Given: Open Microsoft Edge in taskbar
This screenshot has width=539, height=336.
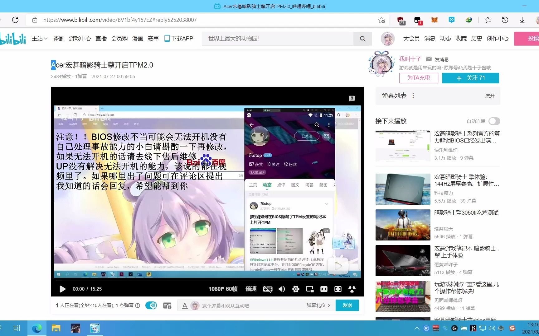Looking at the screenshot, I should [37, 328].
